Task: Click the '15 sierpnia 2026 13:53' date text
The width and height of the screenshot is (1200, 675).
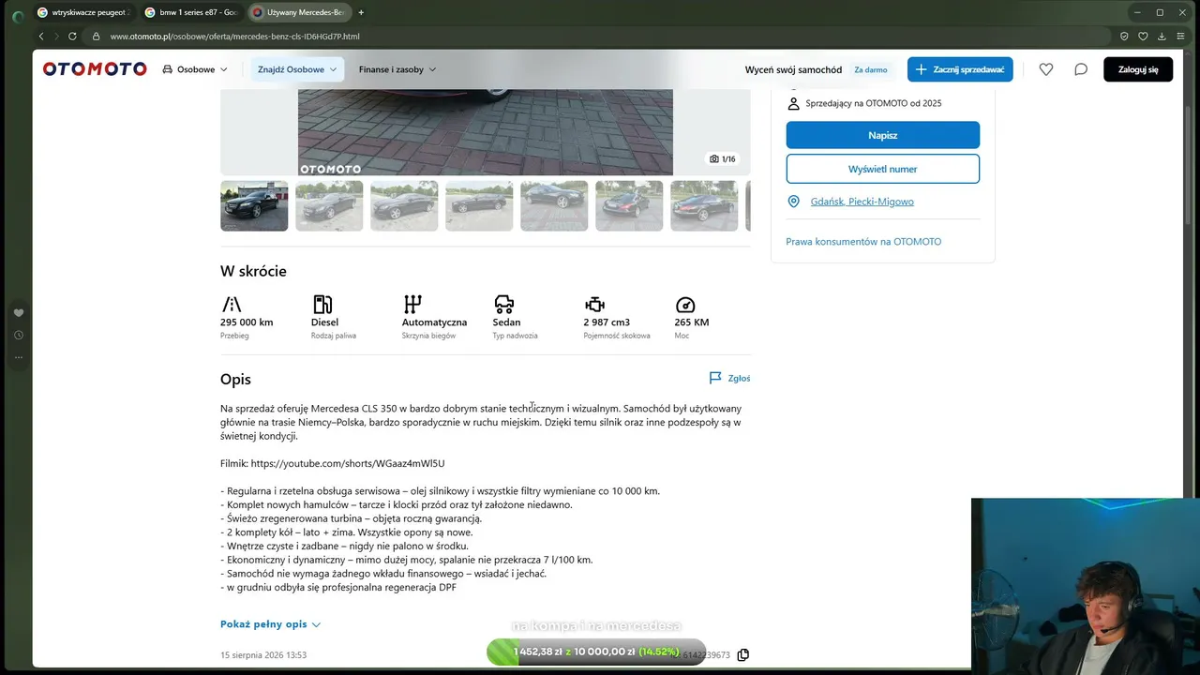Action: [x=263, y=655]
